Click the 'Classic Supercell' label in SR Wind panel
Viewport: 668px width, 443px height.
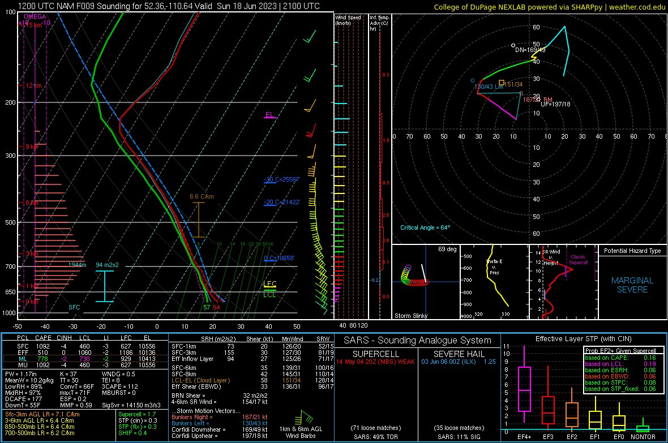pos(578,260)
